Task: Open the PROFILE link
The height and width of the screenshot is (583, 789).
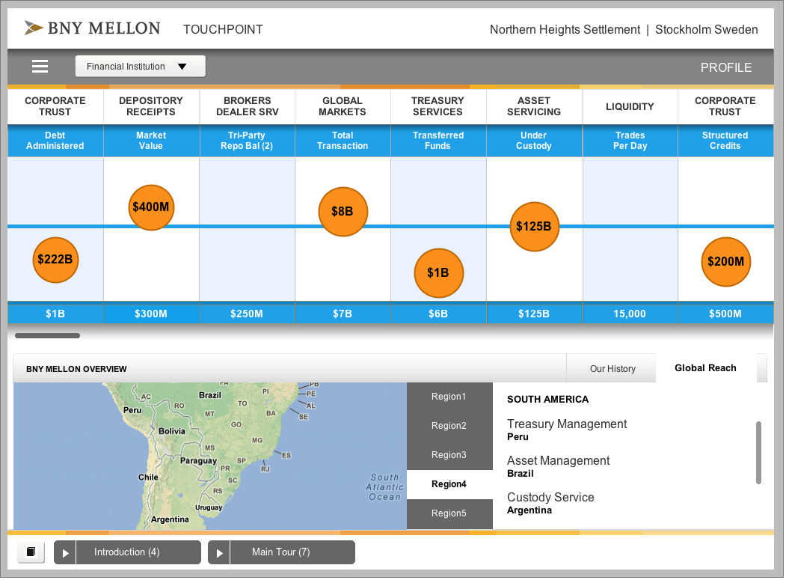Action: point(725,67)
